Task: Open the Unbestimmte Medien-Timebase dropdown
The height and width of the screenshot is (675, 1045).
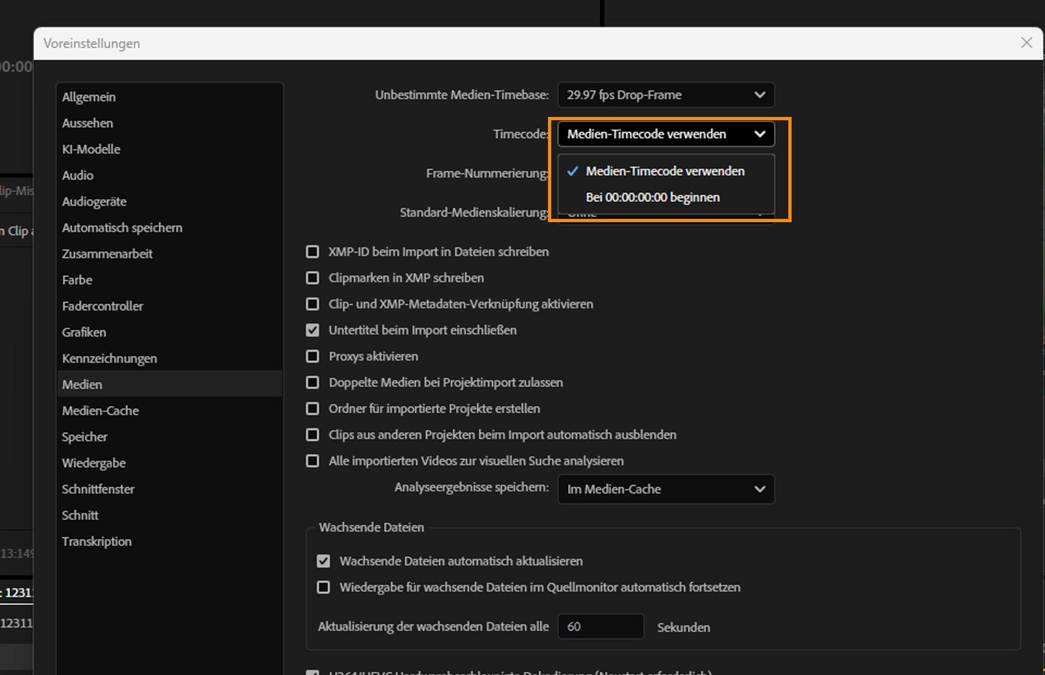Action: tap(665, 95)
